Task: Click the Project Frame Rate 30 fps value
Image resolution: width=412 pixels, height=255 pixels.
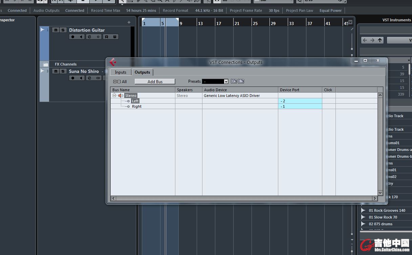Action: [x=274, y=10]
